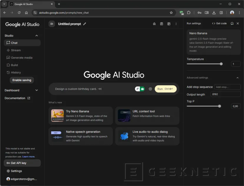Click the browser home icon

point(26,13)
